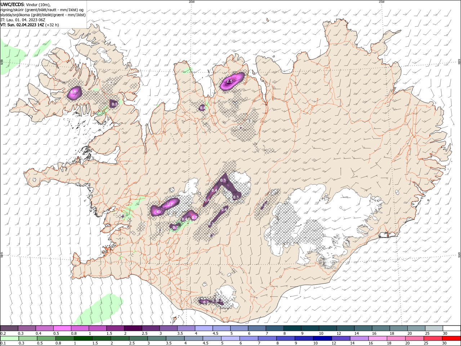The width and height of the screenshot is (461, 346).
Task: Click the violet swatch between 14 and 16 in bottom legend row
Action: click(x=359, y=338)
